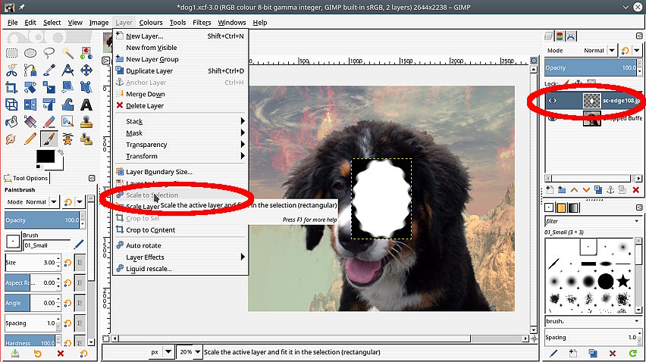Lower layer with the down arrow button
Viewport: 646px width, 362px height.
pos(586,189)
